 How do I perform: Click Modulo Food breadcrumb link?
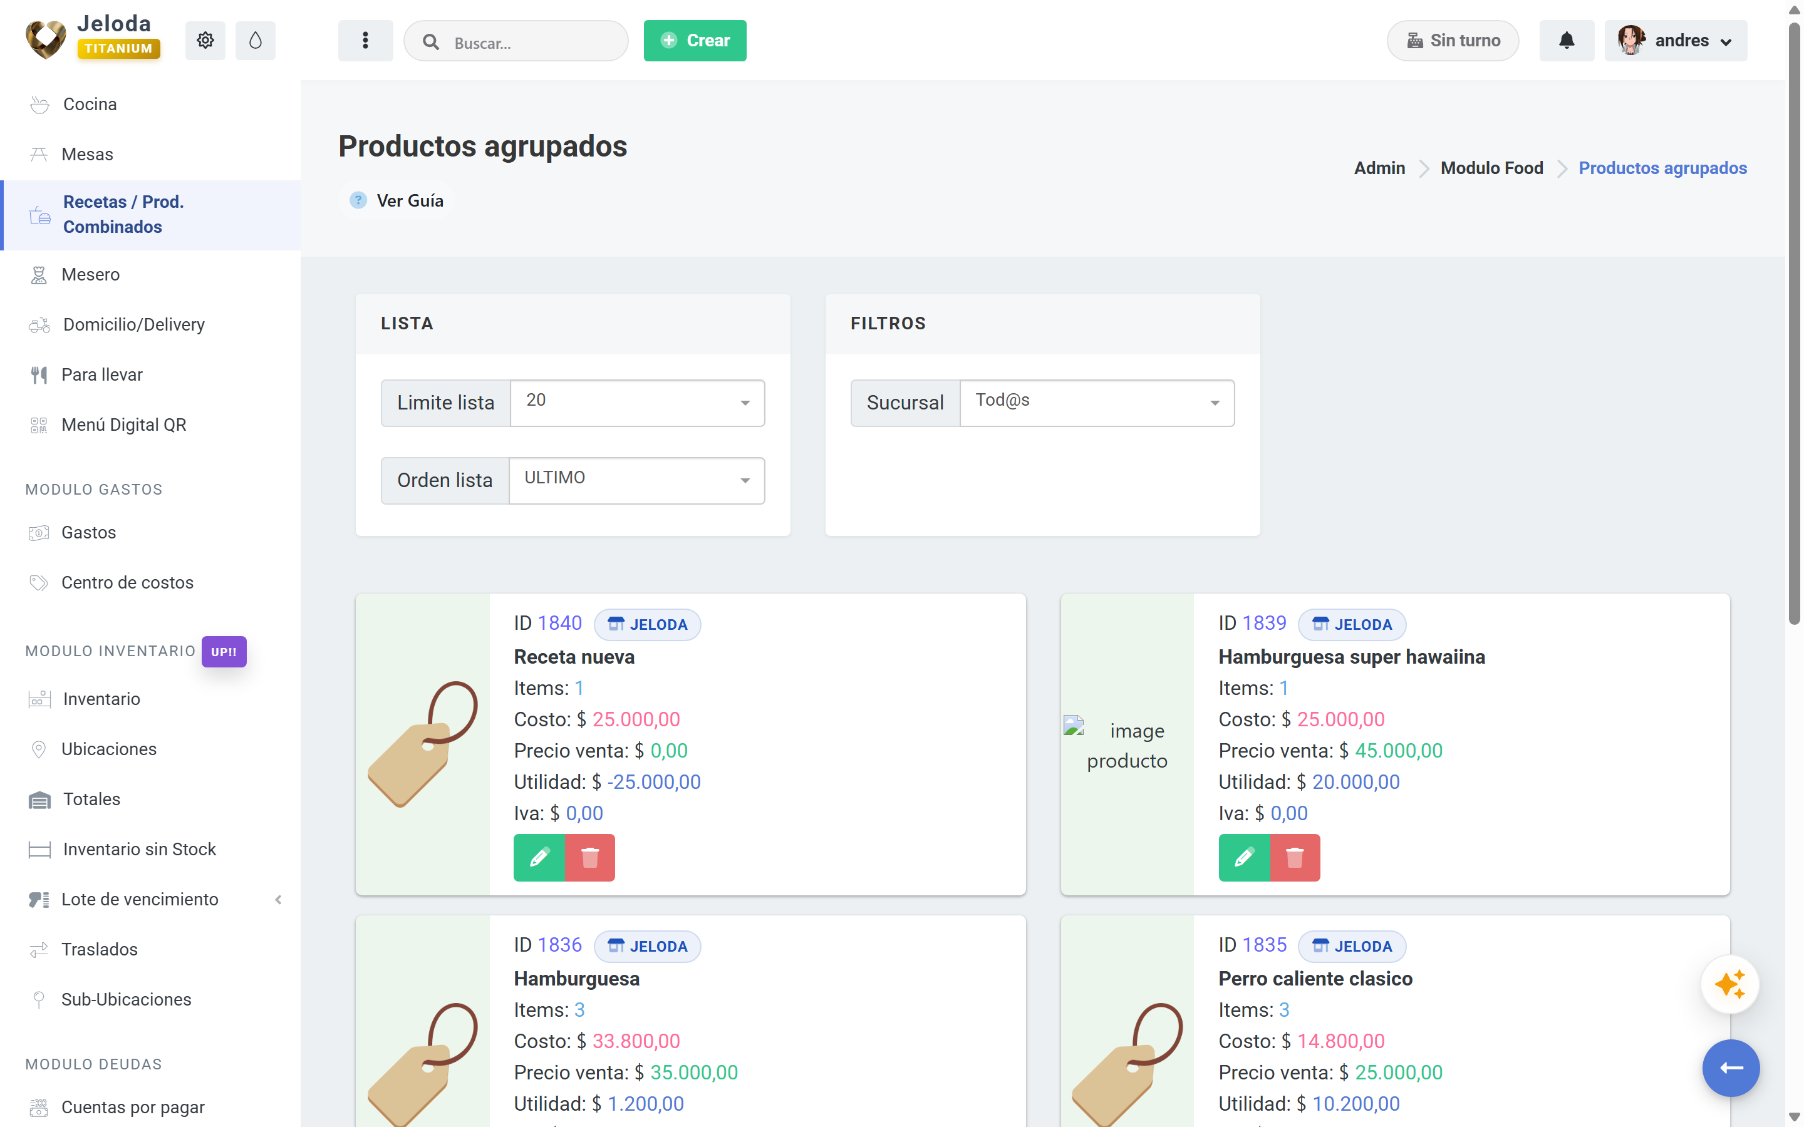1491,168
